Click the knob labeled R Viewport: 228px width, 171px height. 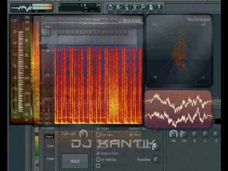click(x=195, y=134)
